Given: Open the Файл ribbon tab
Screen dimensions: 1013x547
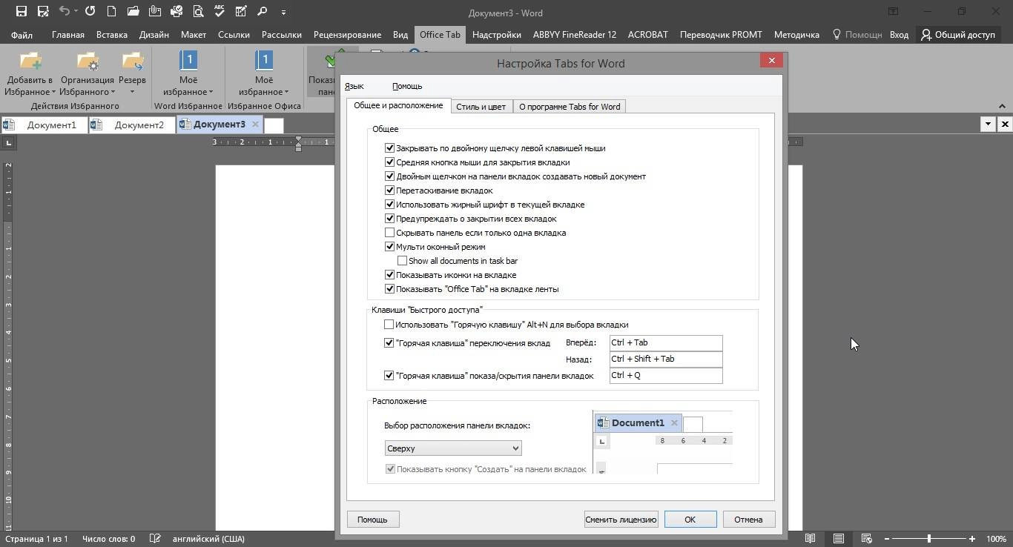Looking at the screenshot, I should pyautogui.click(x=22, y=35).
